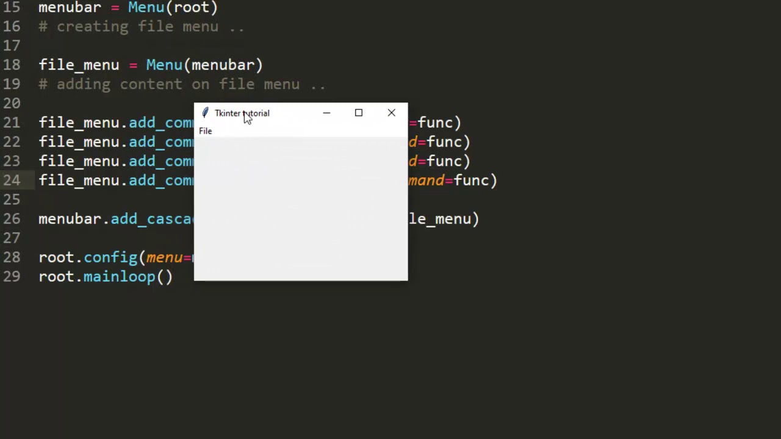Click line number 26 in the gutter
Image resolution: width=781 pixels, height=439 pixels.
click(12, 219)
